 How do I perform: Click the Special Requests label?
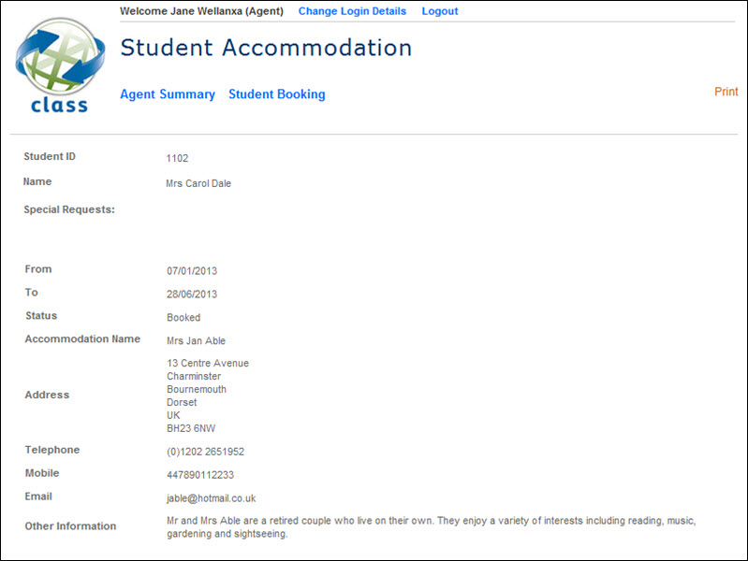[x=69, y=209]
